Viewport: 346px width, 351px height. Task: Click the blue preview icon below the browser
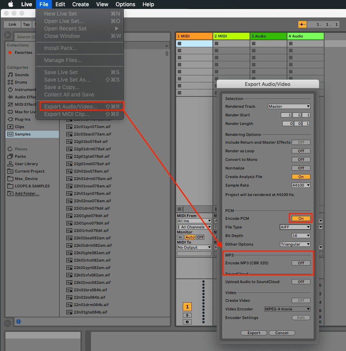coord(19,322)
